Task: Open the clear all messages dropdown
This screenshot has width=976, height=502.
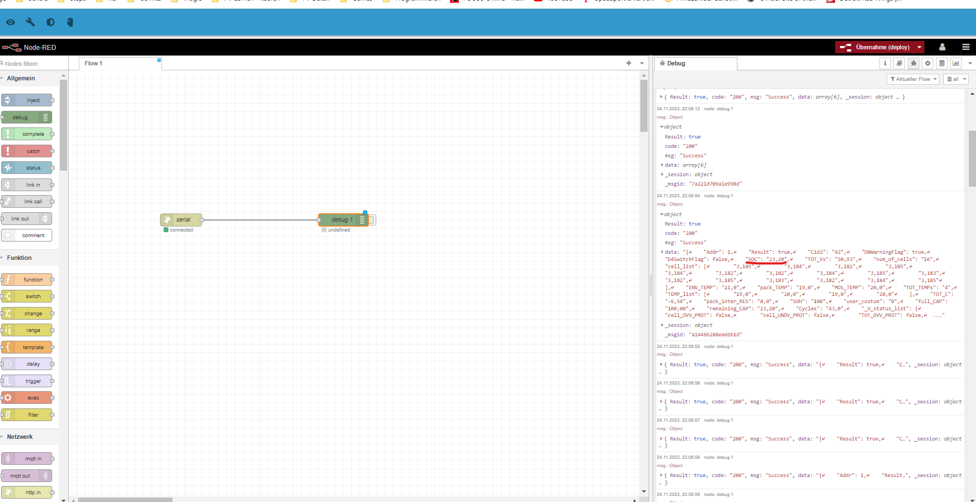Action: [956, 79]
